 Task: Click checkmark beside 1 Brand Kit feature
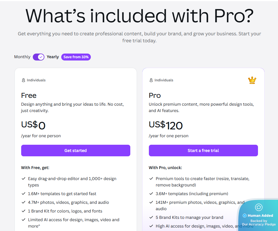click(x=23, y=211)
